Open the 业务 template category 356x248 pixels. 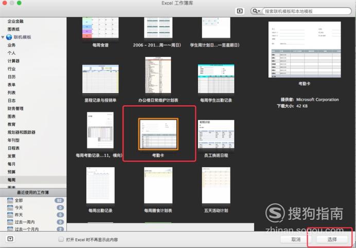point(12,45)
